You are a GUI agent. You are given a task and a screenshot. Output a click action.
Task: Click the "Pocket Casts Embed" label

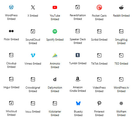point(99,17)
